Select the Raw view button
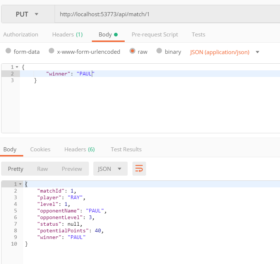The width and height of the screenshot is (280, 264). pos(42,169)
